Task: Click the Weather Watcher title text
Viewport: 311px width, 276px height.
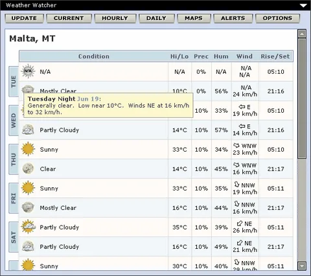Action: (31, 5)
